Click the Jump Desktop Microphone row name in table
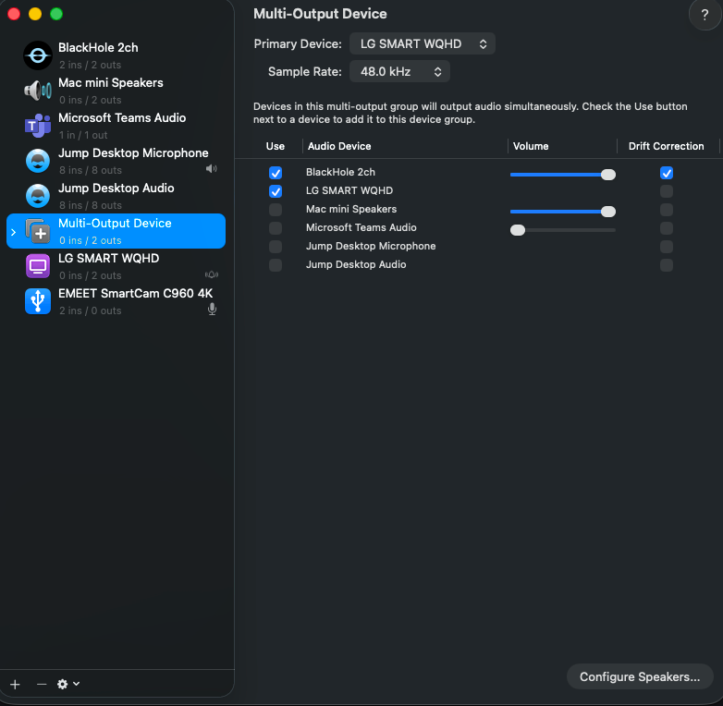 (371, 246)
